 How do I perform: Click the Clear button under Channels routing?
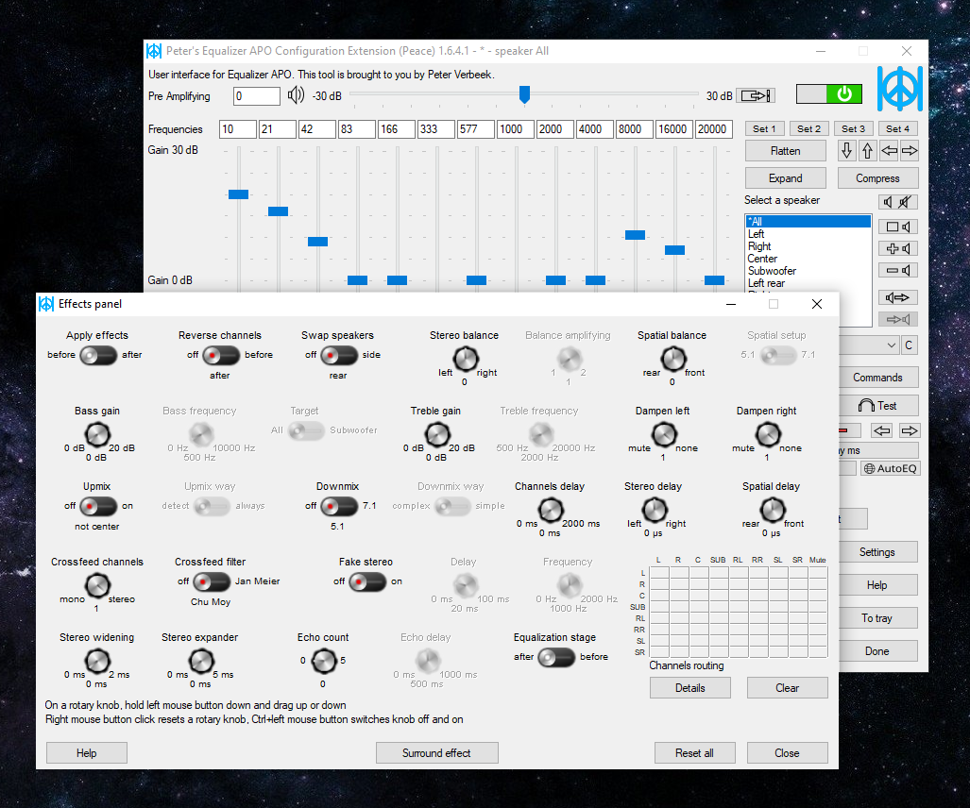click(787, 688)
